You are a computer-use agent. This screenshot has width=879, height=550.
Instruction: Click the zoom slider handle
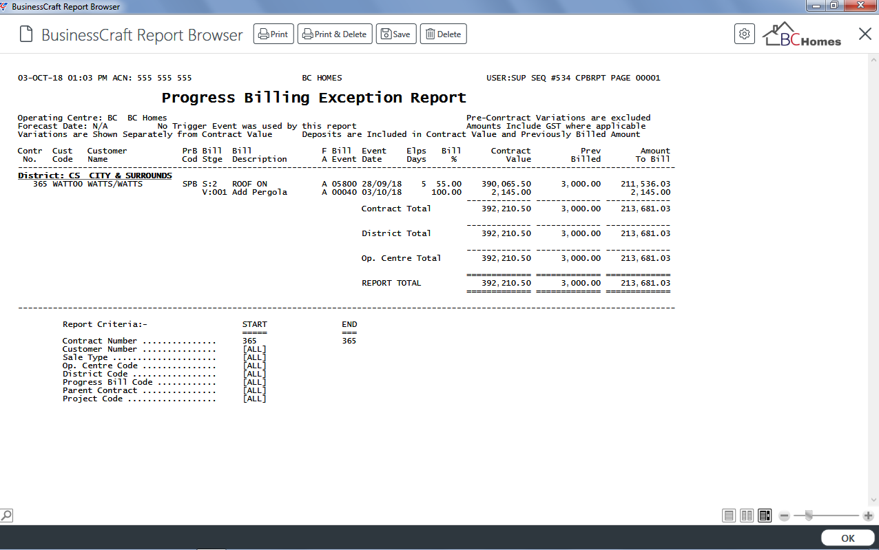point(809,516)
